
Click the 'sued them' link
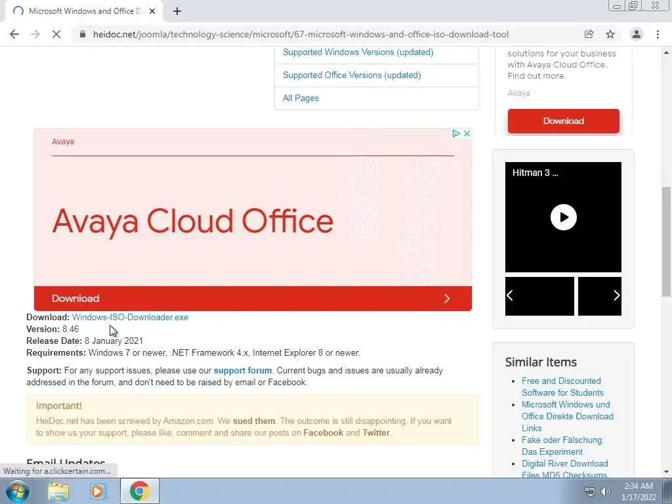click(254, 421)
